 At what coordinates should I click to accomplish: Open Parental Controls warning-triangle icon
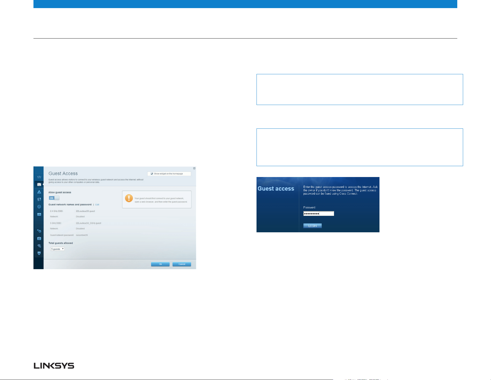coord(39,192)
